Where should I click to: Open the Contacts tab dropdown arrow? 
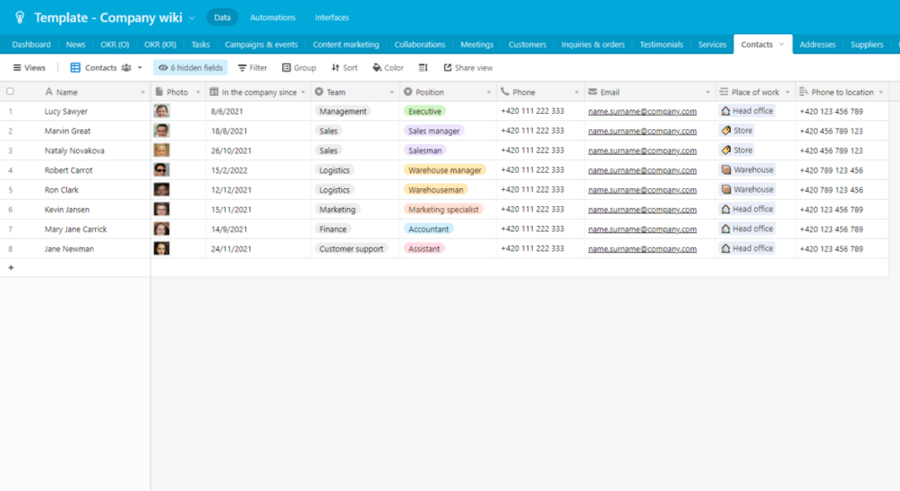point(781,44)
